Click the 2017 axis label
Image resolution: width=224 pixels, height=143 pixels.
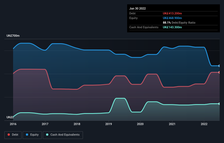[45, 124]
